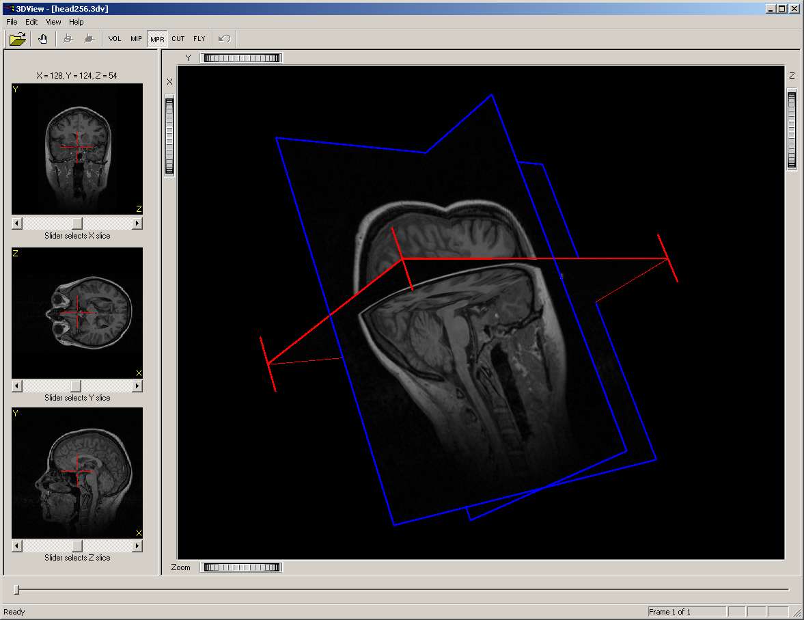
Task: Enable MIP rendering mode
Action: (x=137, y=39)
